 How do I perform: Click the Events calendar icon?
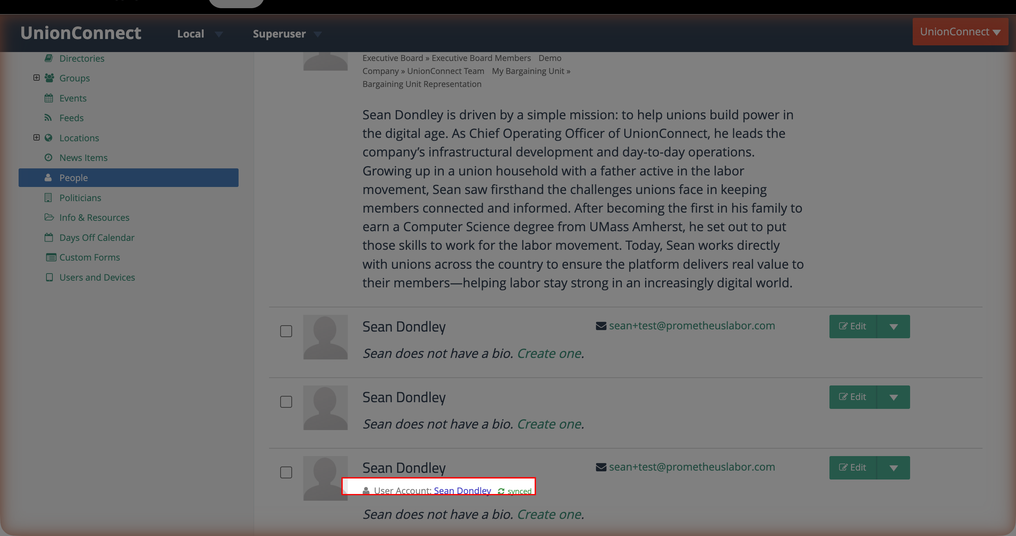(x=49, y=98)
